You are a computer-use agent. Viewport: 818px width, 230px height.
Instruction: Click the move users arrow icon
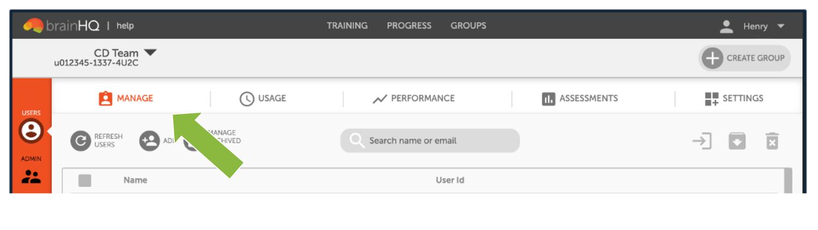pos(702,141)
